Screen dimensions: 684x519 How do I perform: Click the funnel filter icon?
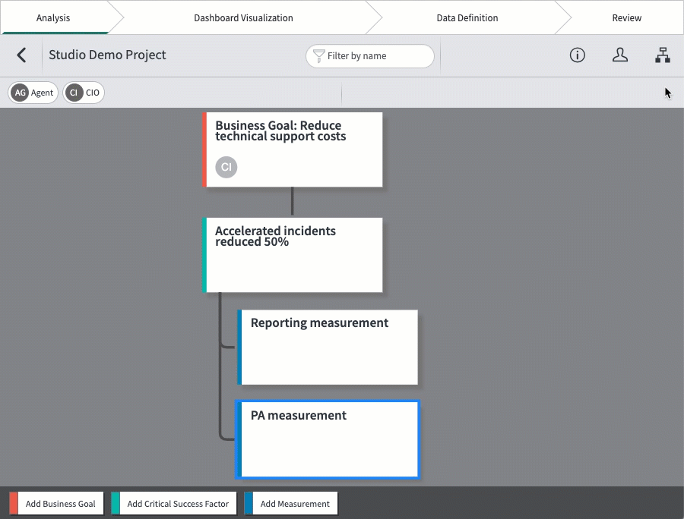[319, 55]
